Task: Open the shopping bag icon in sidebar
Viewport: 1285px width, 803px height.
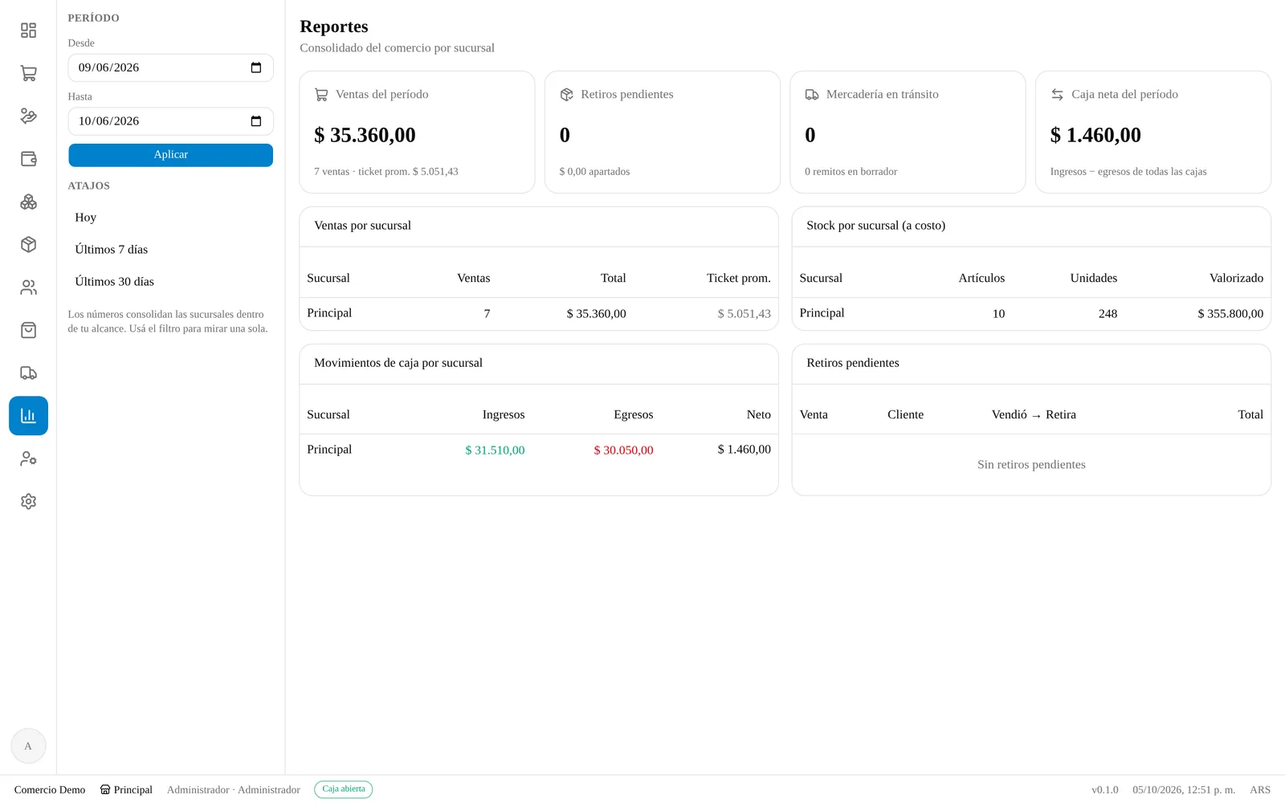Action: (28, 330)
